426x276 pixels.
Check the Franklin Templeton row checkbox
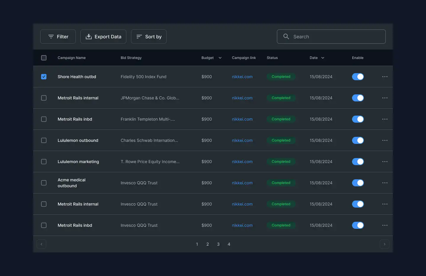click(x=44, y=119)
